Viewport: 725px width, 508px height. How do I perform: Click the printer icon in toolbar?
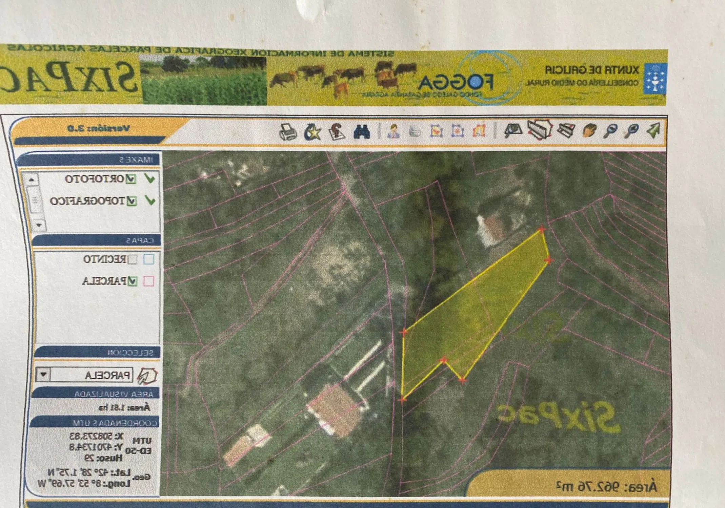pos(288,132)
